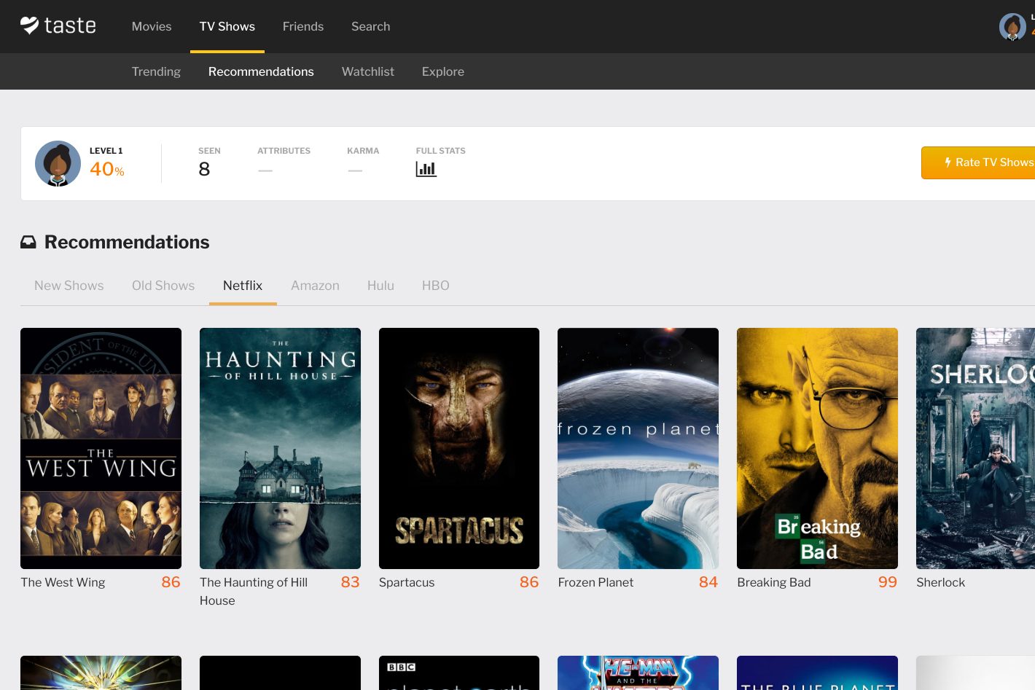Click the Spartacus score 86
The image size is (1035, 690).
pos(529,582)
